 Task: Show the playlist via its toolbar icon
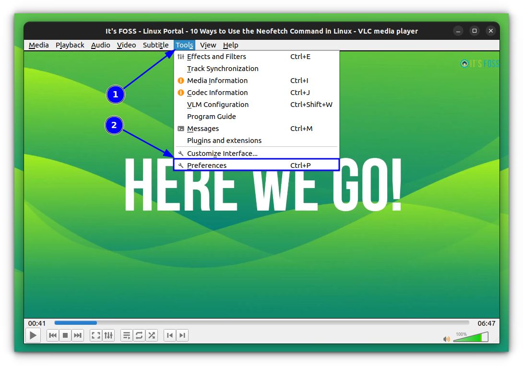click(x=126, y=335)
